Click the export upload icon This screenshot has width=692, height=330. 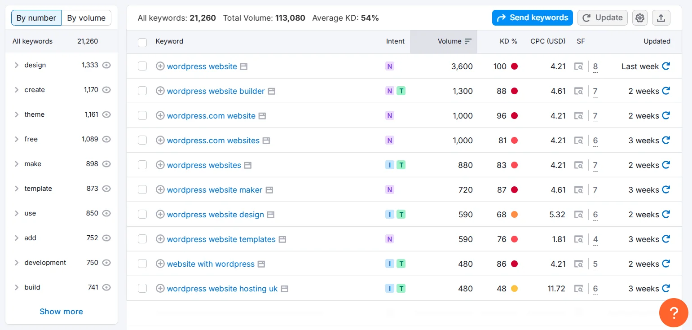(x=661, y=18)
